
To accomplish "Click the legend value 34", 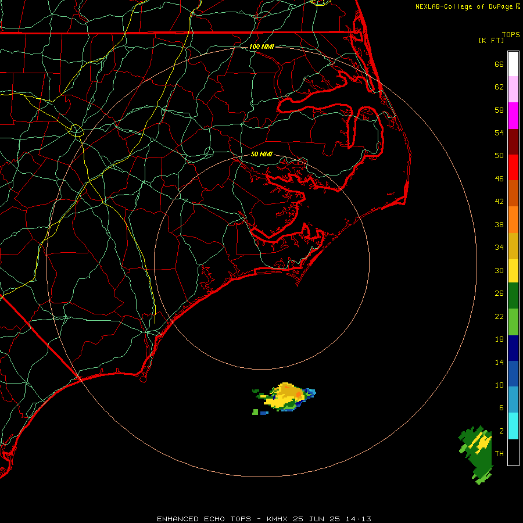I will [x=499, y=247].
